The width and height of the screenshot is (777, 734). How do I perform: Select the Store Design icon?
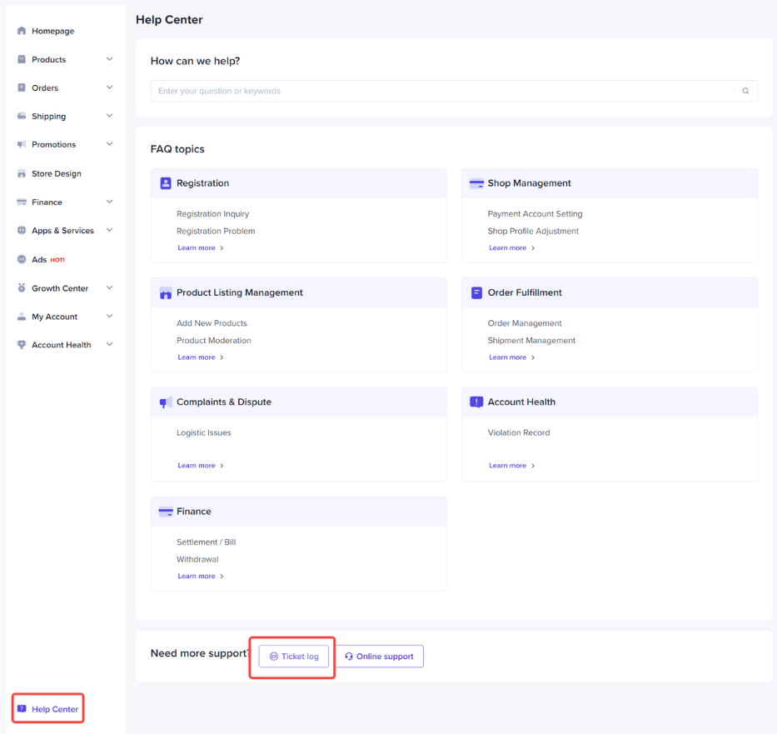tap(21, 173)
